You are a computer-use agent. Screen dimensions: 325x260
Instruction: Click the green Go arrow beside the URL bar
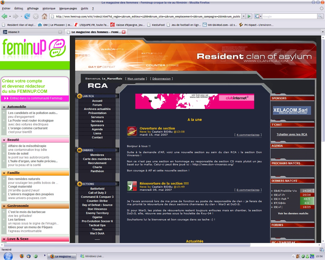(249, 17)
